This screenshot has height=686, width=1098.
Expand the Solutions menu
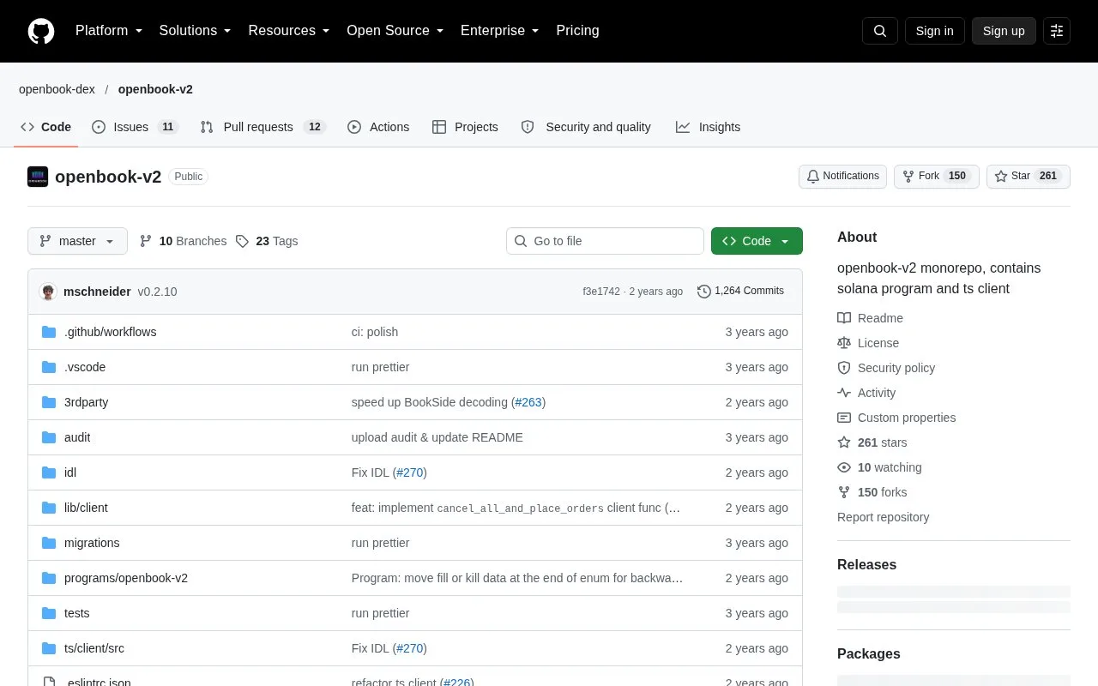[196, 31]
